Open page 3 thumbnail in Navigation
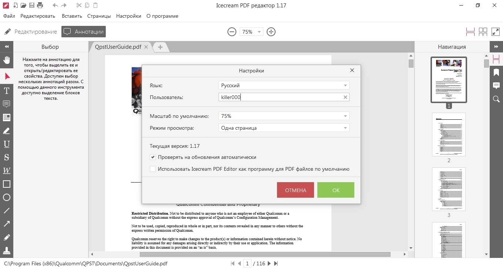The width and height of the screenshot is (503, 269). tap(449, 189)
